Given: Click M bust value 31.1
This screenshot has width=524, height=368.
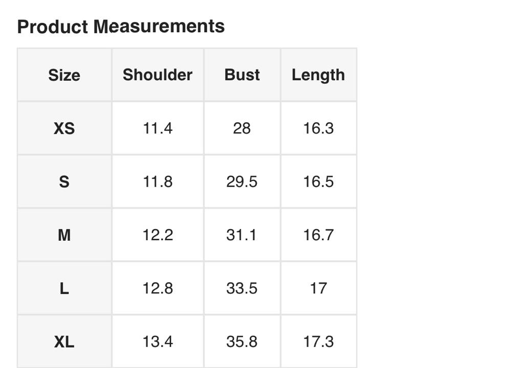Looking at the screenshot, I should click(242, 235).
